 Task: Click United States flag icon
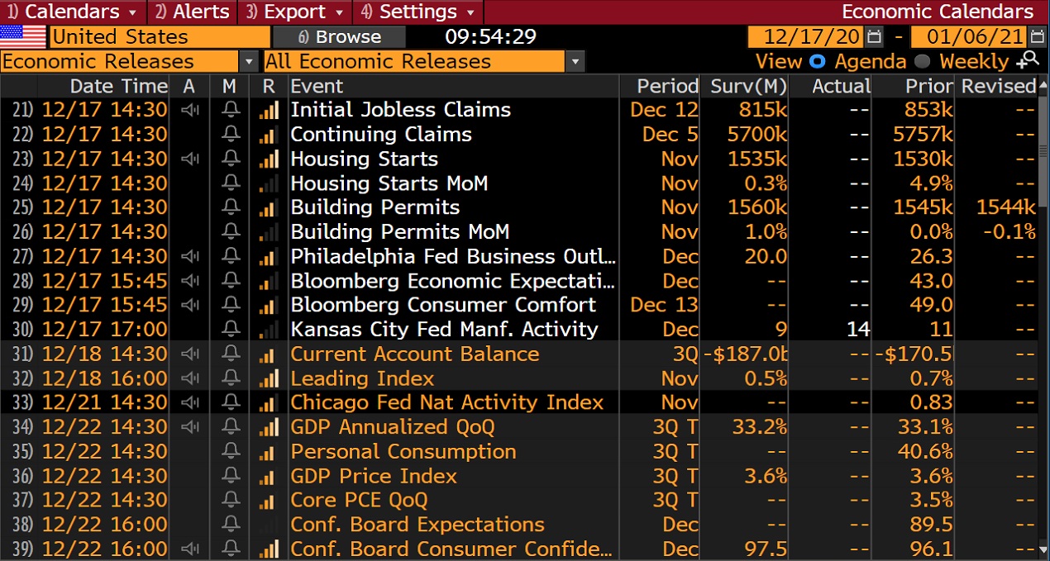[x=23, y=37]
